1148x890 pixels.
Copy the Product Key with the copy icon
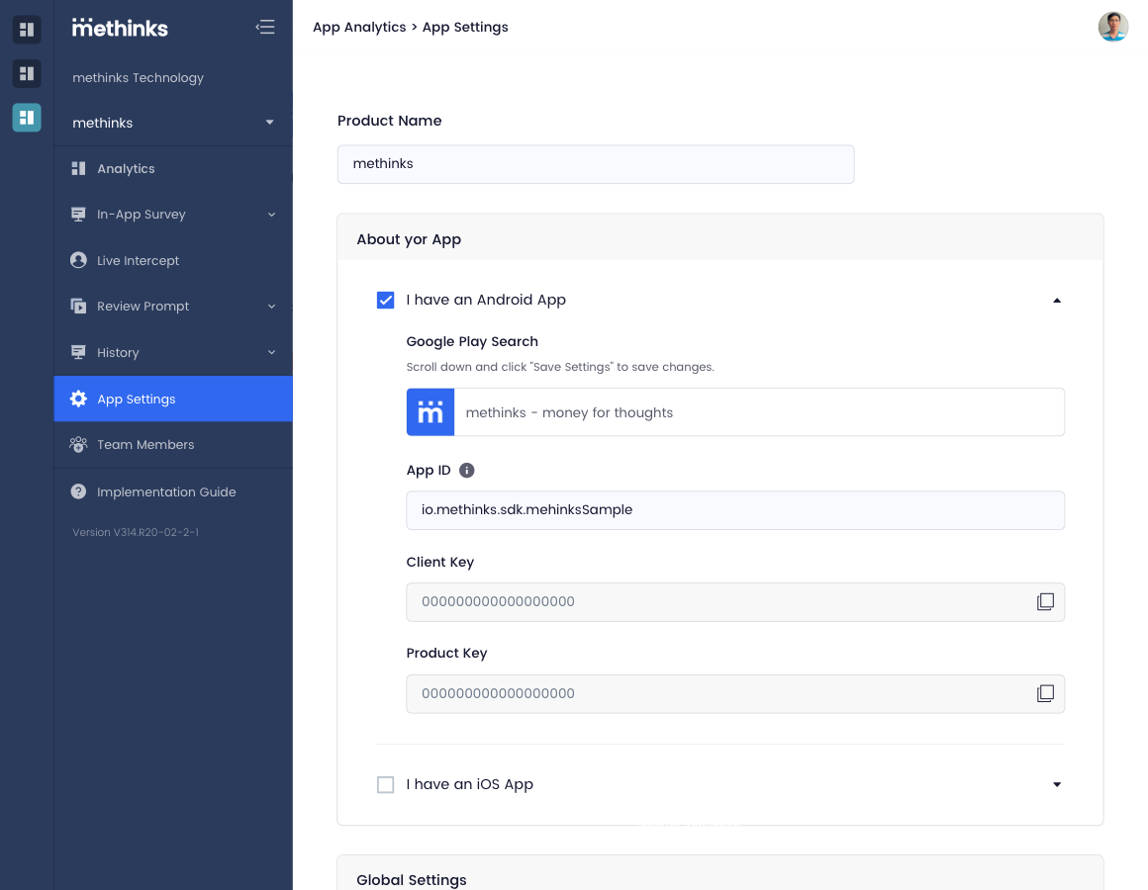1045,693
